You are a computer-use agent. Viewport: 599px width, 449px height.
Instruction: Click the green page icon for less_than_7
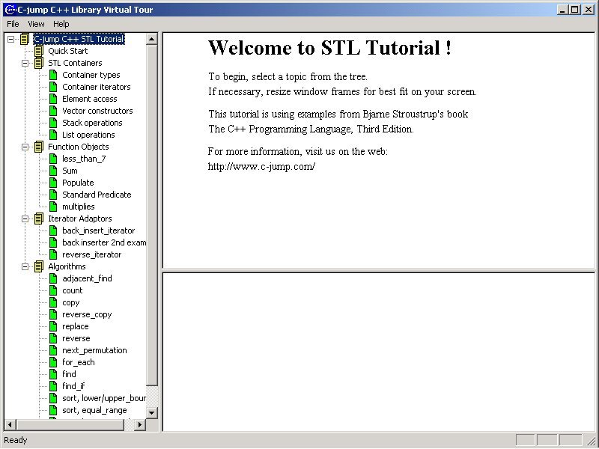click(53, 159)
